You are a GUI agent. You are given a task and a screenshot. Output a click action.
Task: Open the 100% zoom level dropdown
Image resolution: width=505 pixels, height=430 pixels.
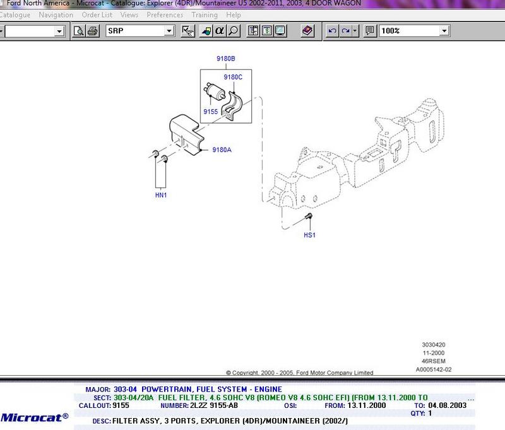tap(444, 31)
